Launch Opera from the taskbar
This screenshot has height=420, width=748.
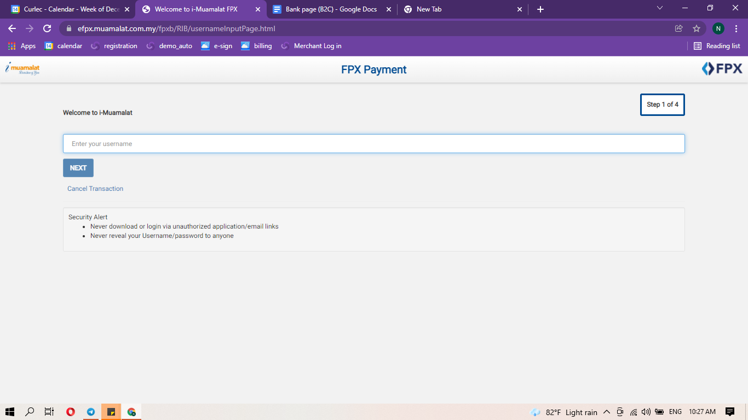[x=70, y=412]
